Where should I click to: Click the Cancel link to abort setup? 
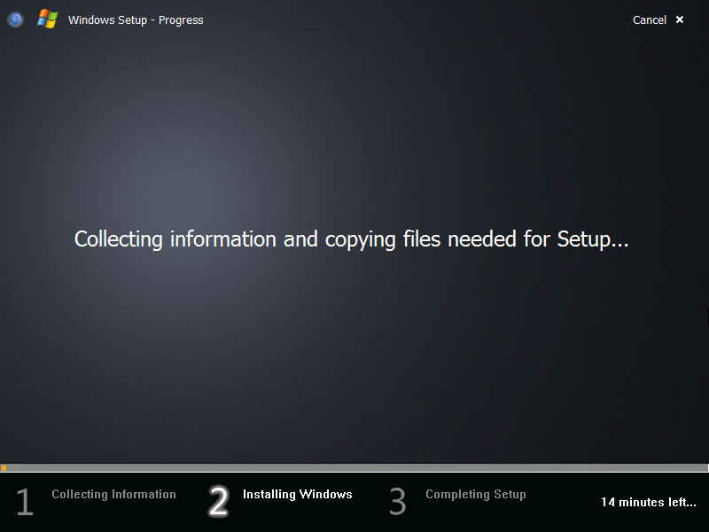(650, 20)
